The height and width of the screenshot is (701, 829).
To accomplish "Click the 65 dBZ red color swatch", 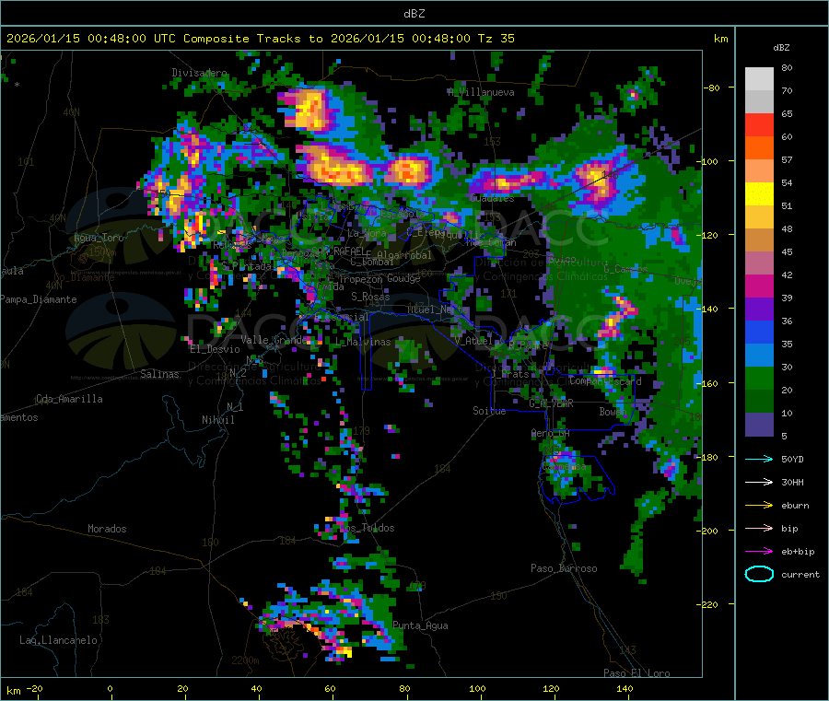I will pyautogui.click(x=759, y=124).
